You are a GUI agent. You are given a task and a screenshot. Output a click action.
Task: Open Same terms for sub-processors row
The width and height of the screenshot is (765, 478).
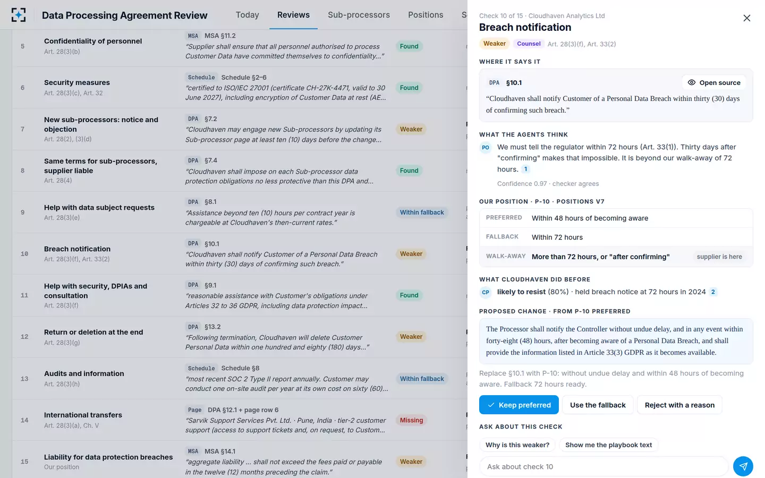click(239, 170)
